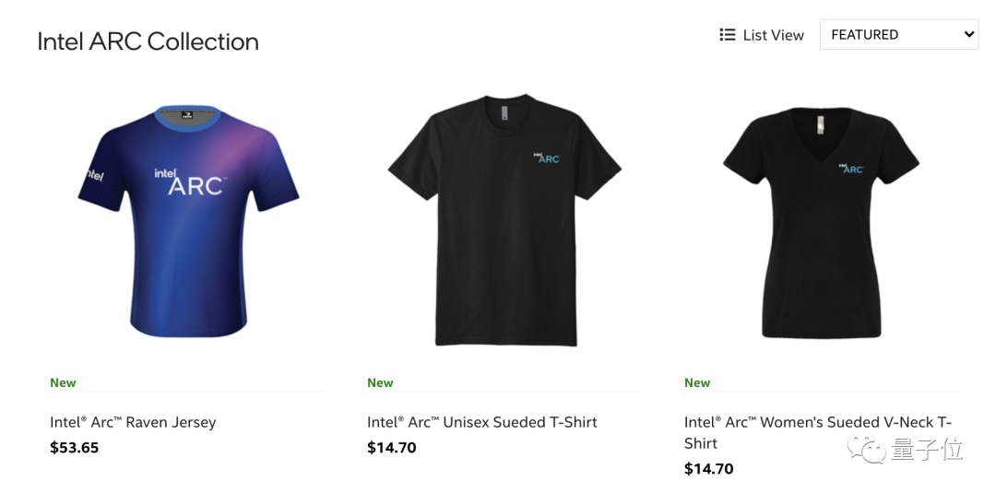Screen dimensions: 996x493
Task: Open the Intel Arc Raven Jersey image
Action: coord(188,221)
